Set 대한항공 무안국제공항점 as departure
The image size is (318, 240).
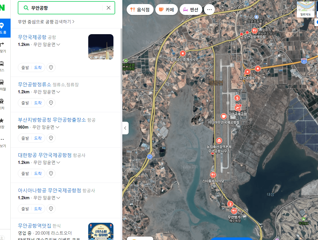pos(25,174)
